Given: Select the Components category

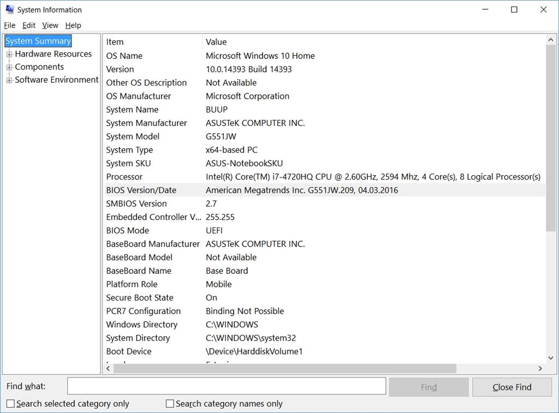Looking at the screenshot, I should click(39, 67).
